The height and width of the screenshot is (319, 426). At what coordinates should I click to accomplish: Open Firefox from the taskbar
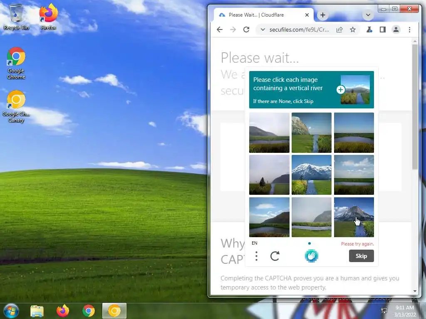point(63,311)
